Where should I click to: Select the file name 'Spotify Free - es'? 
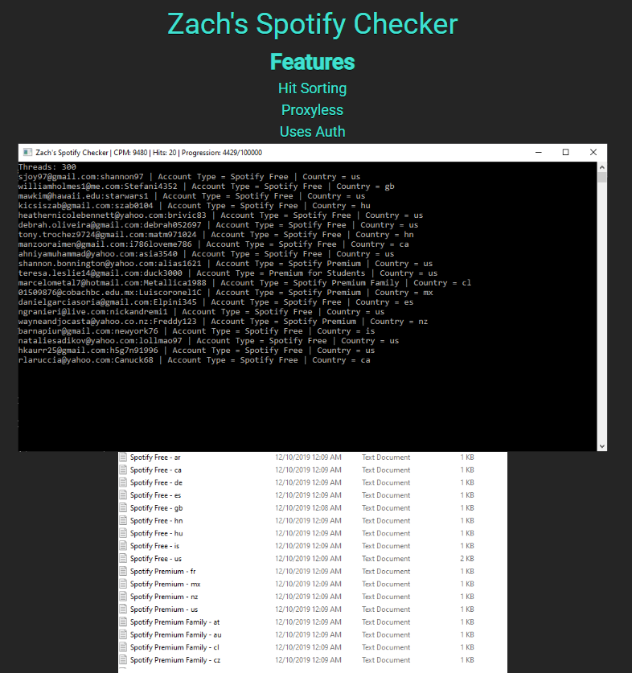pyautogui.click(x=156, y=495)
